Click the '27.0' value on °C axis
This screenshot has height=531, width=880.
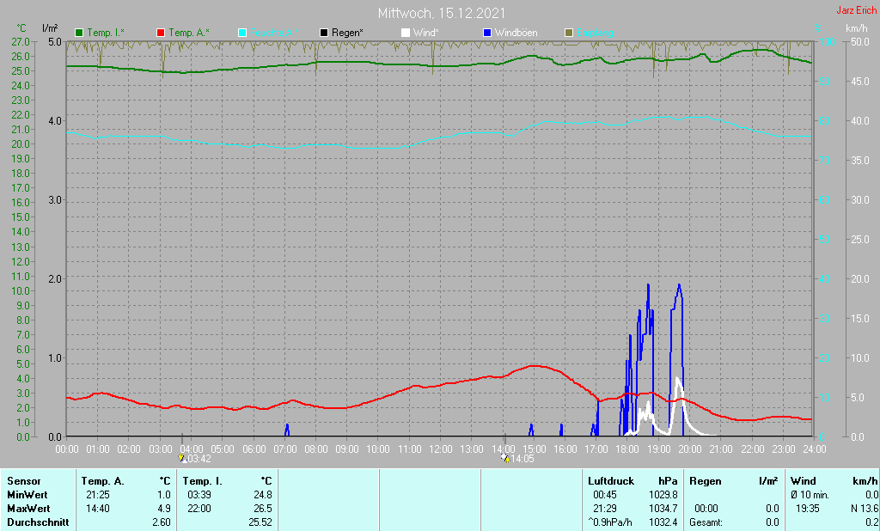point(21,41)
